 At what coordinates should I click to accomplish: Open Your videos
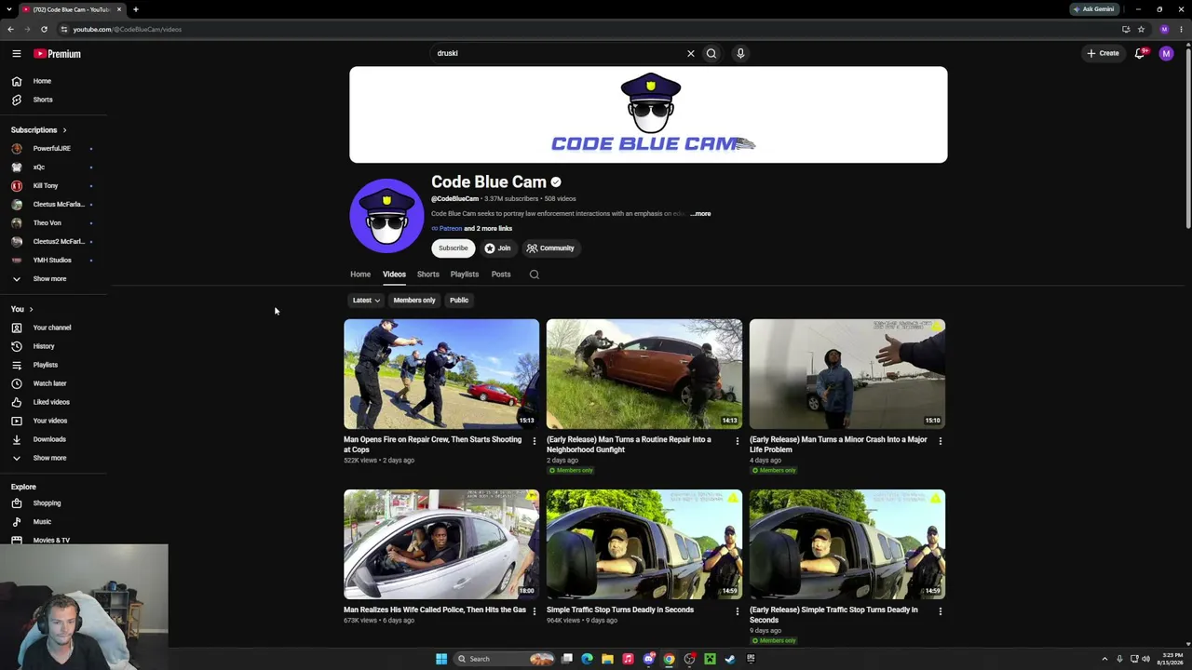[49, 421]
